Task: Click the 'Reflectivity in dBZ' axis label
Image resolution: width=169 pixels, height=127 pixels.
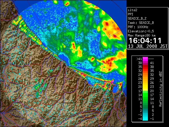Action: coord(161,89)
